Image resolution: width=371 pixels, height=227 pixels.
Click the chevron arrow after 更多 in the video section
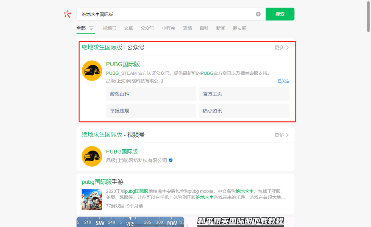click(x=287, y=134)
